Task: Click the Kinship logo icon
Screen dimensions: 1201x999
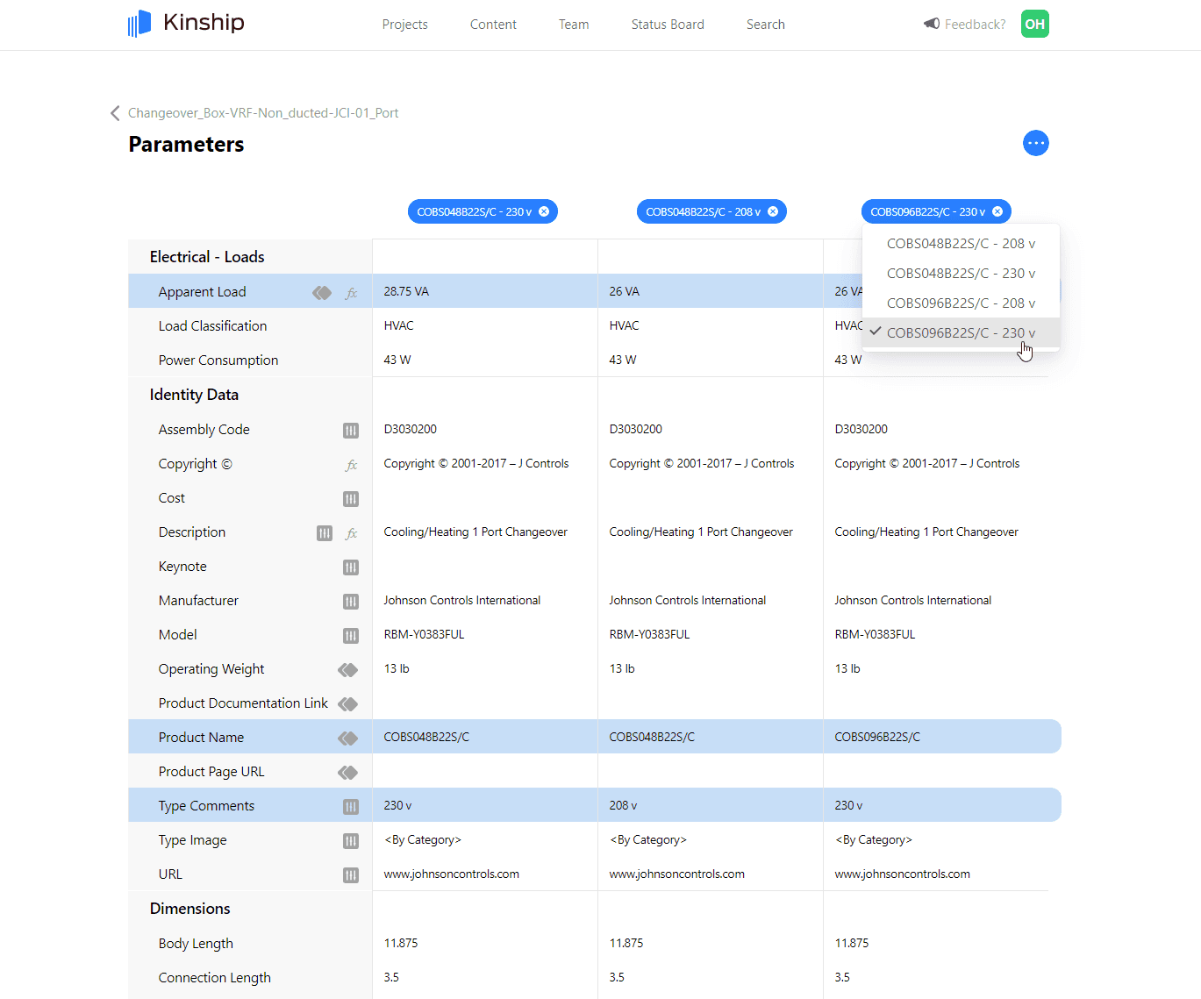Action: coord(139,24)
